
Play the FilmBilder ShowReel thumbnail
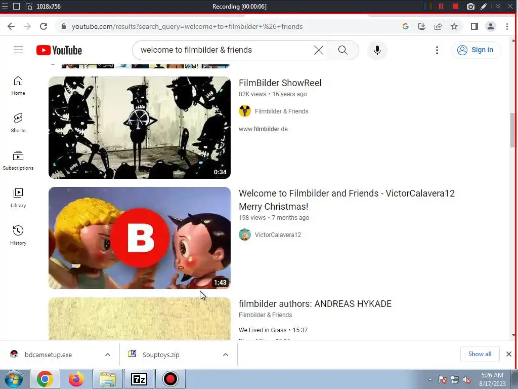[140, 128]
